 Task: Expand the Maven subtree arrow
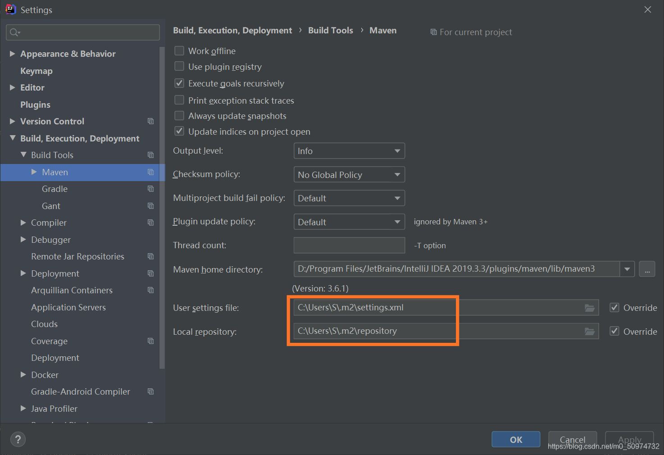coord(34,172)
